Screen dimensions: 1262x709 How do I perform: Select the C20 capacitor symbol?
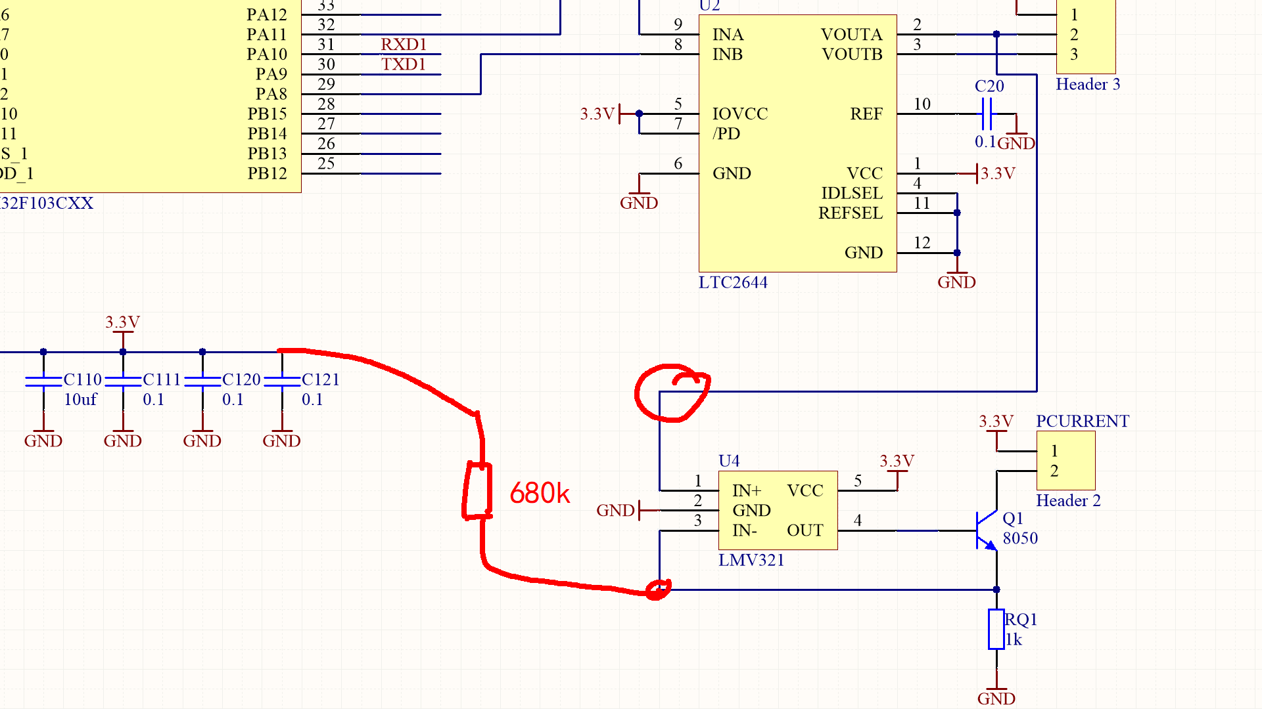tap(986, 114)
